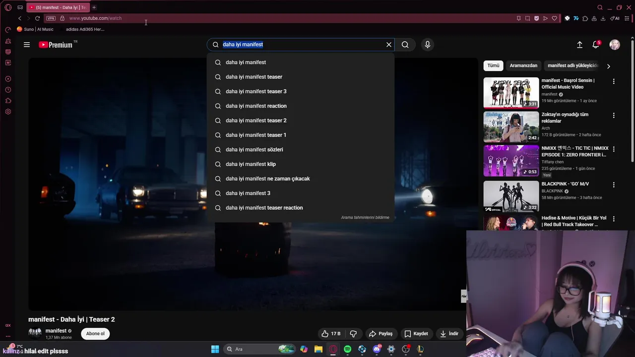Subscribe with the 'Abone ol' button
Screen dimensions: 635x357
pos(95,334)
